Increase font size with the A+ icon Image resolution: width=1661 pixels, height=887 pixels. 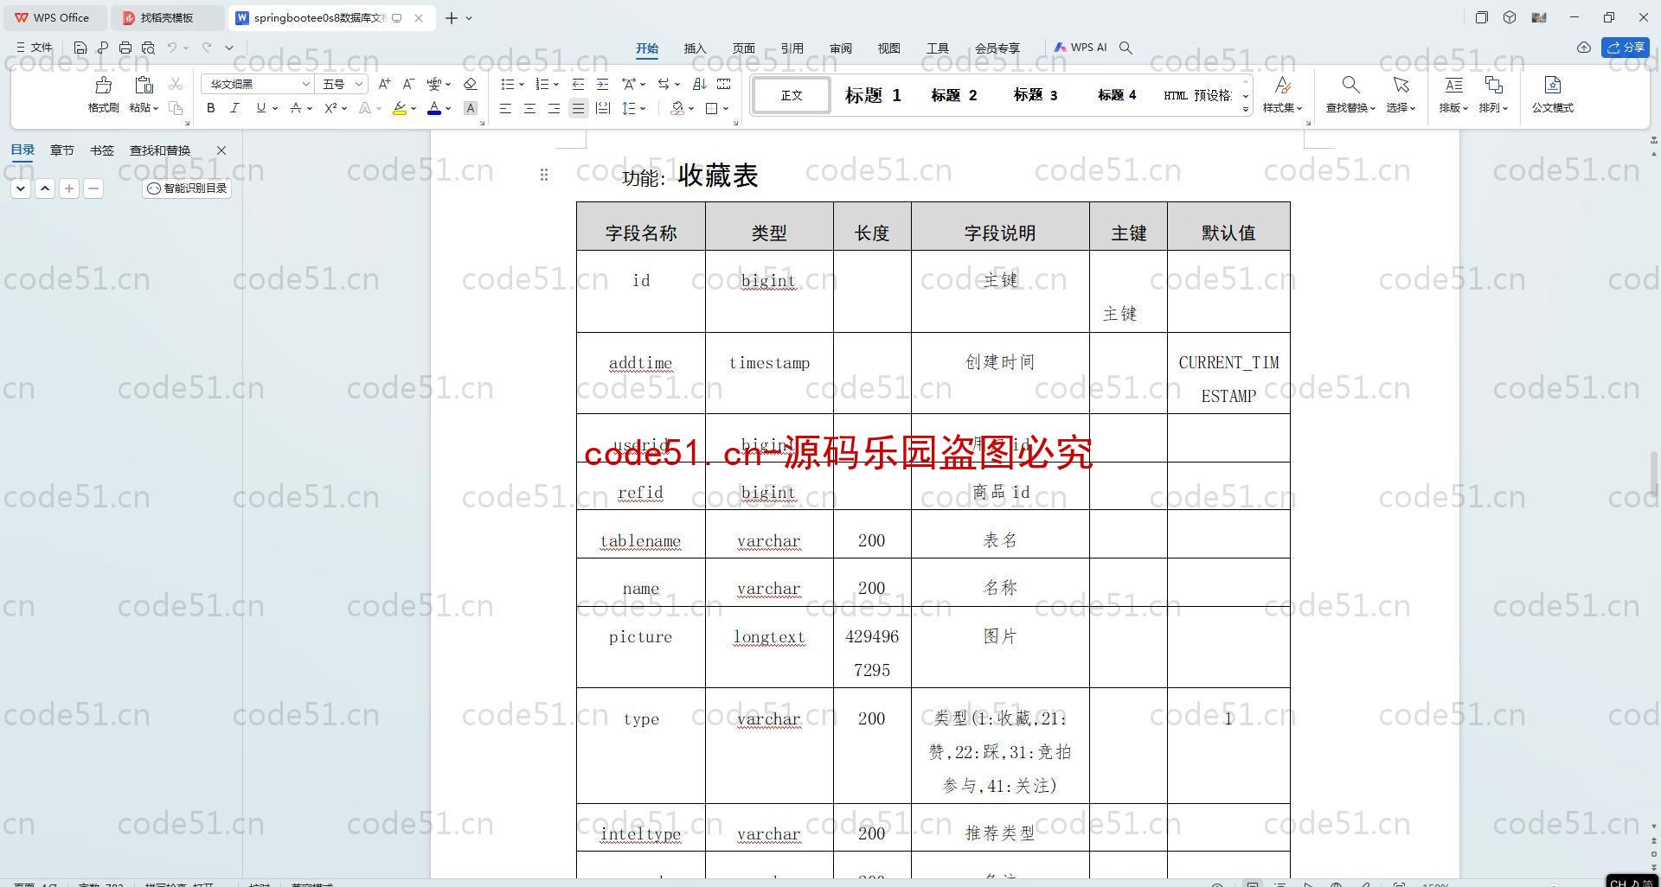tap(384, 84)
